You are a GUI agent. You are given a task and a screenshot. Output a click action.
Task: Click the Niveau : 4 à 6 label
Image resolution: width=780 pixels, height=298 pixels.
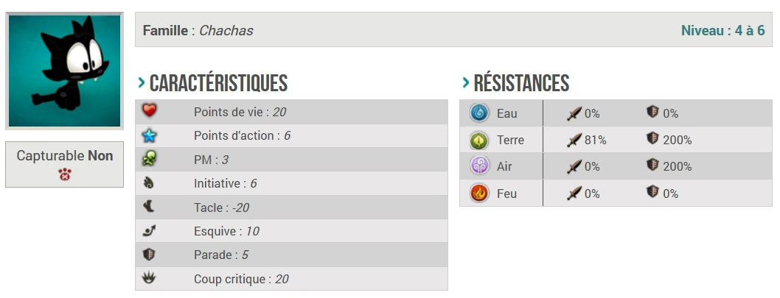pyautogui.click(x=722, y=30)
